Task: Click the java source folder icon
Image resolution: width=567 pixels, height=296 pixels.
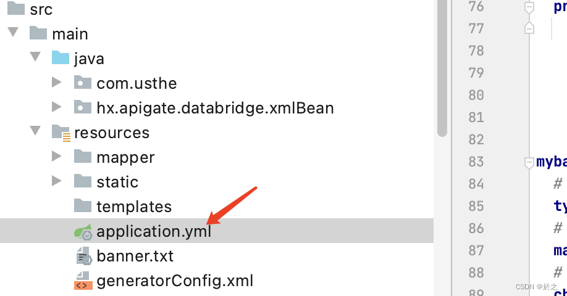Action: 61,59
